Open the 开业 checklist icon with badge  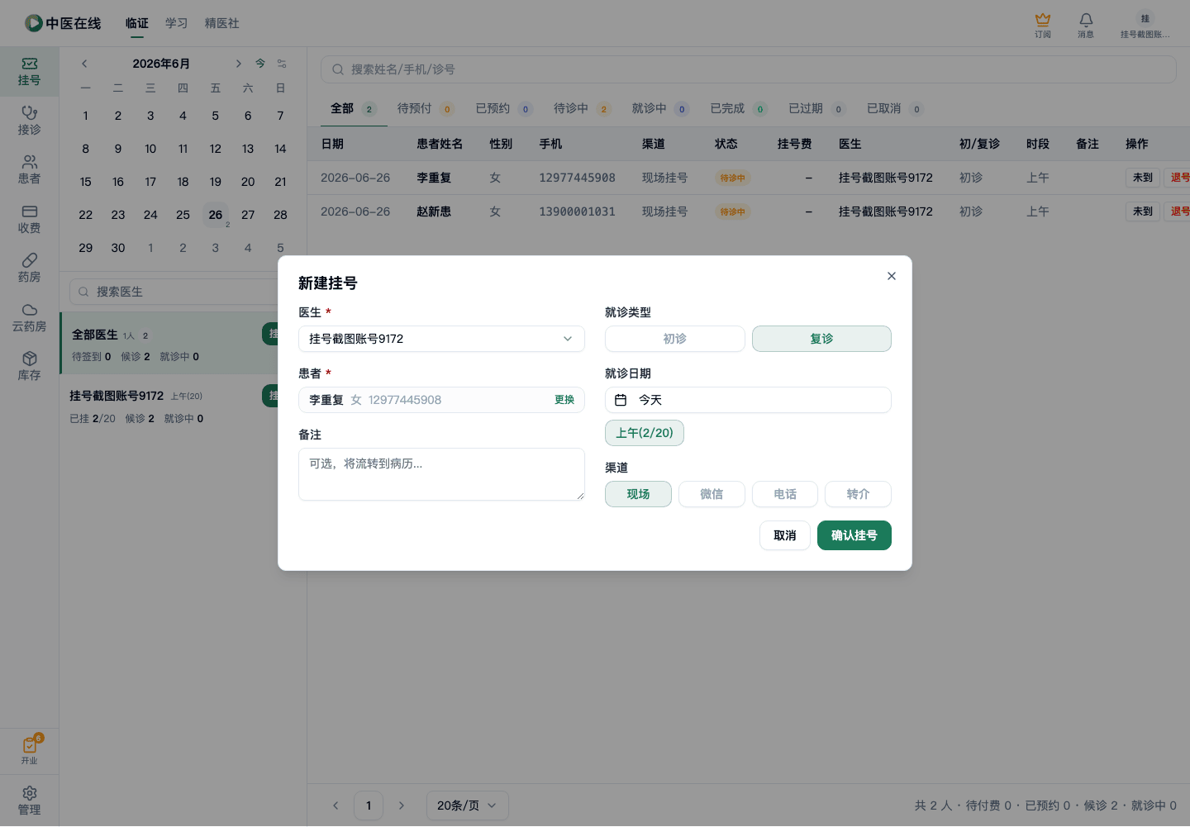click(29, 750)
